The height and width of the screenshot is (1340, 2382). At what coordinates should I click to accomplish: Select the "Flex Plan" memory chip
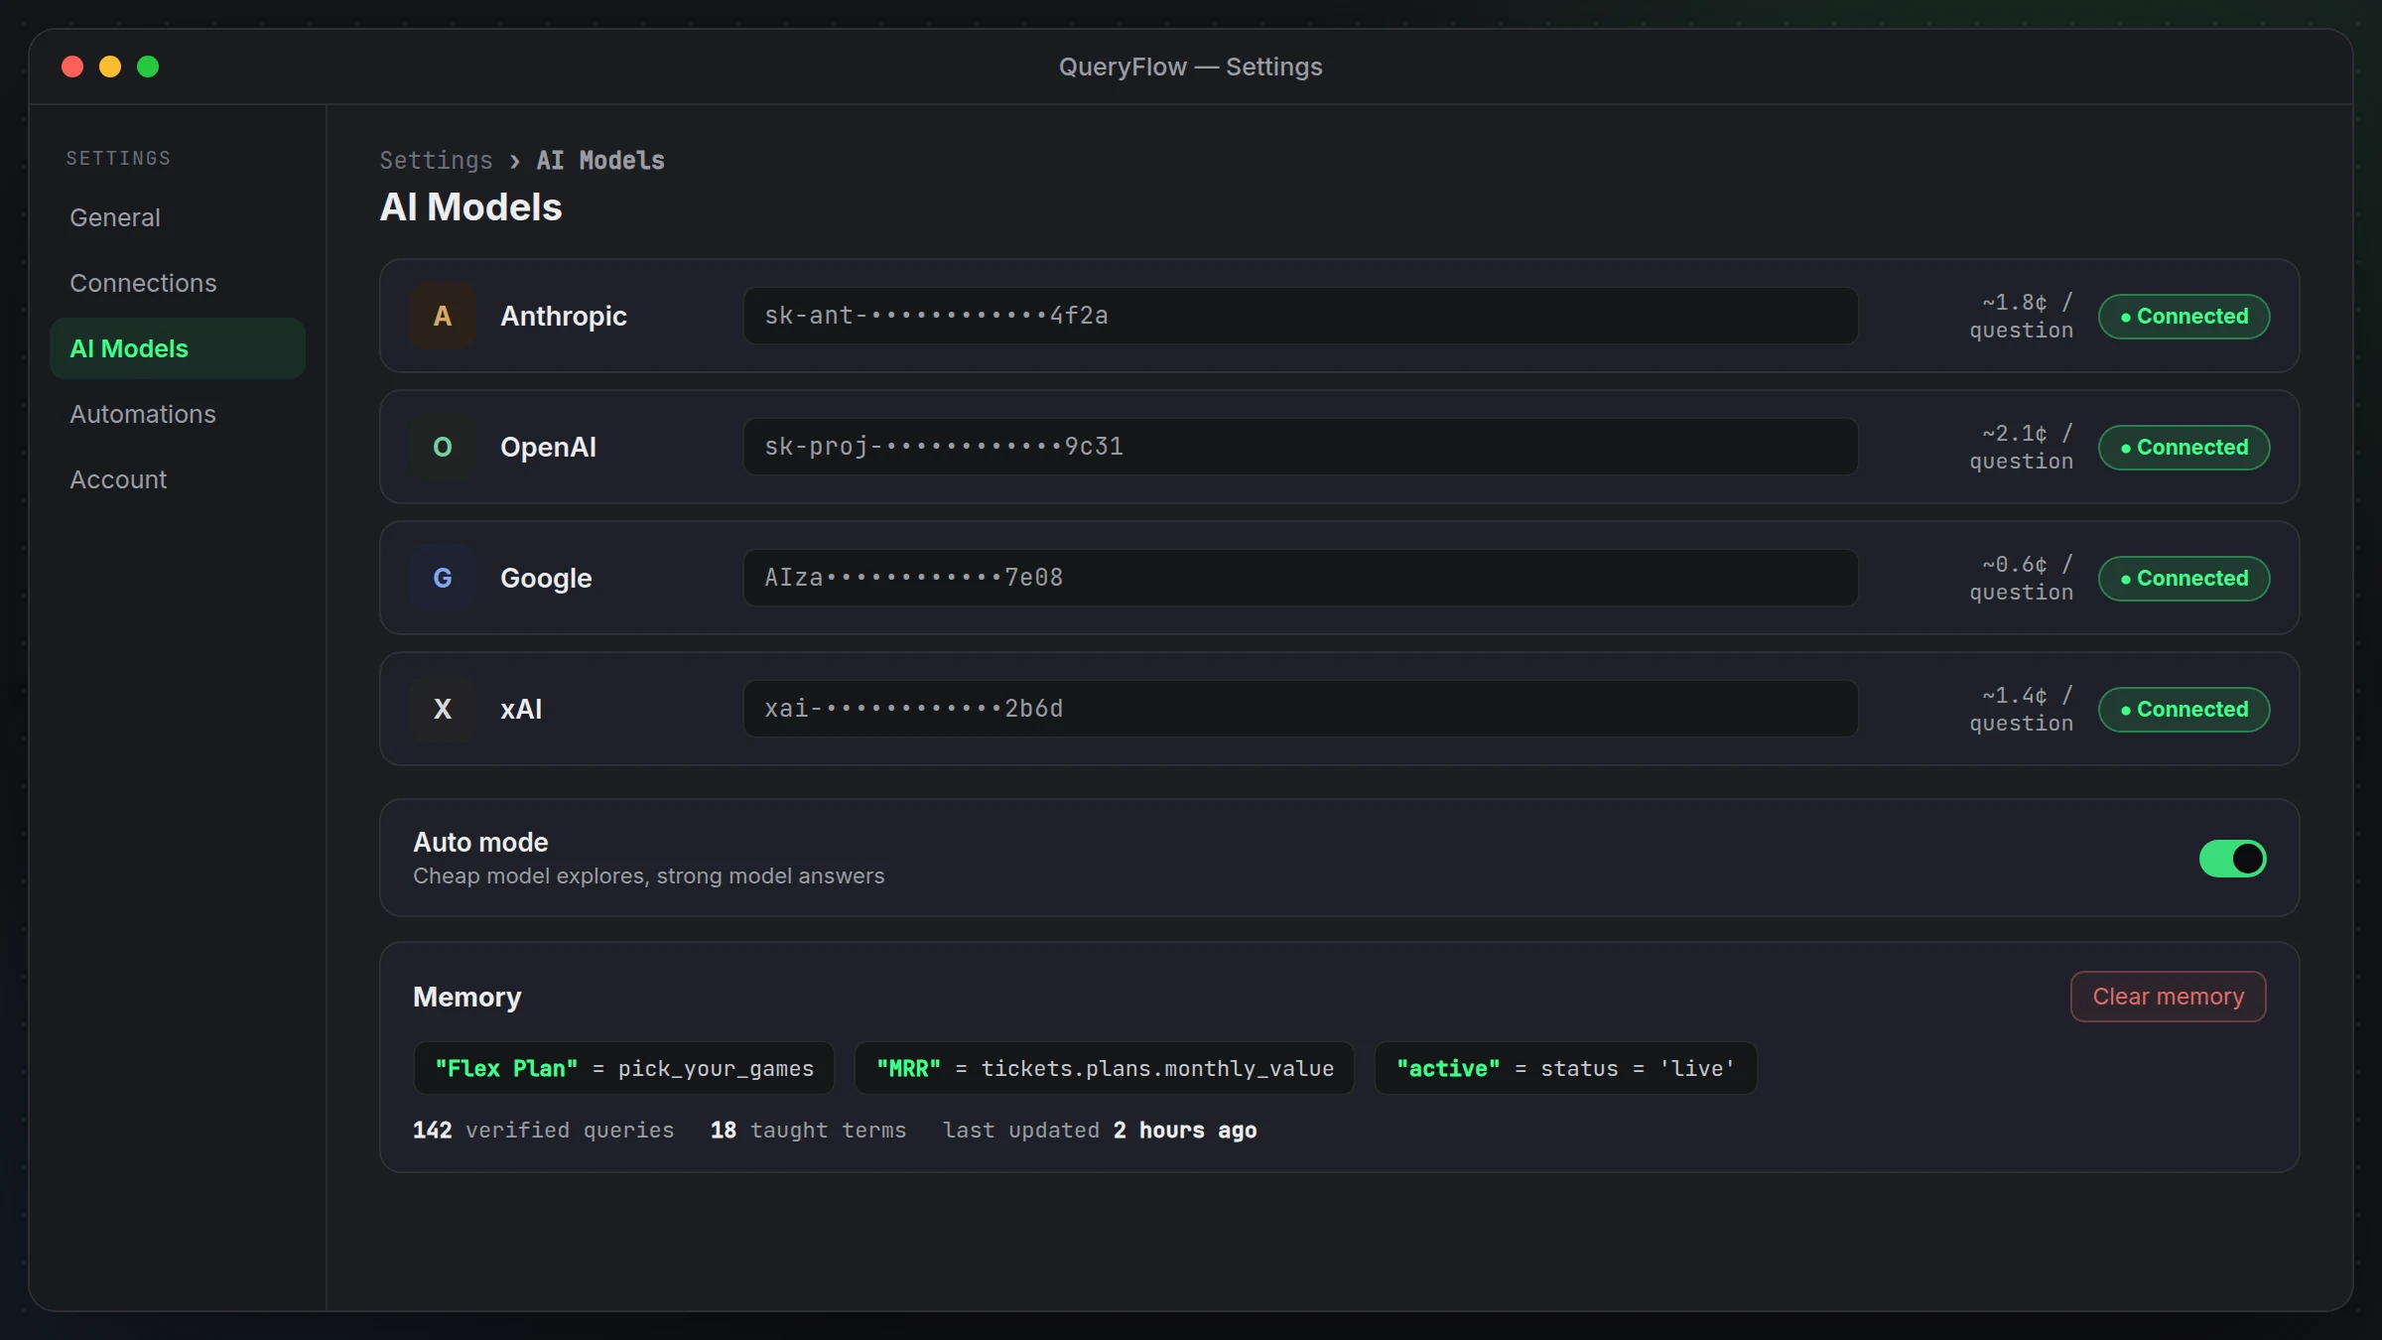pos(624,1068)
